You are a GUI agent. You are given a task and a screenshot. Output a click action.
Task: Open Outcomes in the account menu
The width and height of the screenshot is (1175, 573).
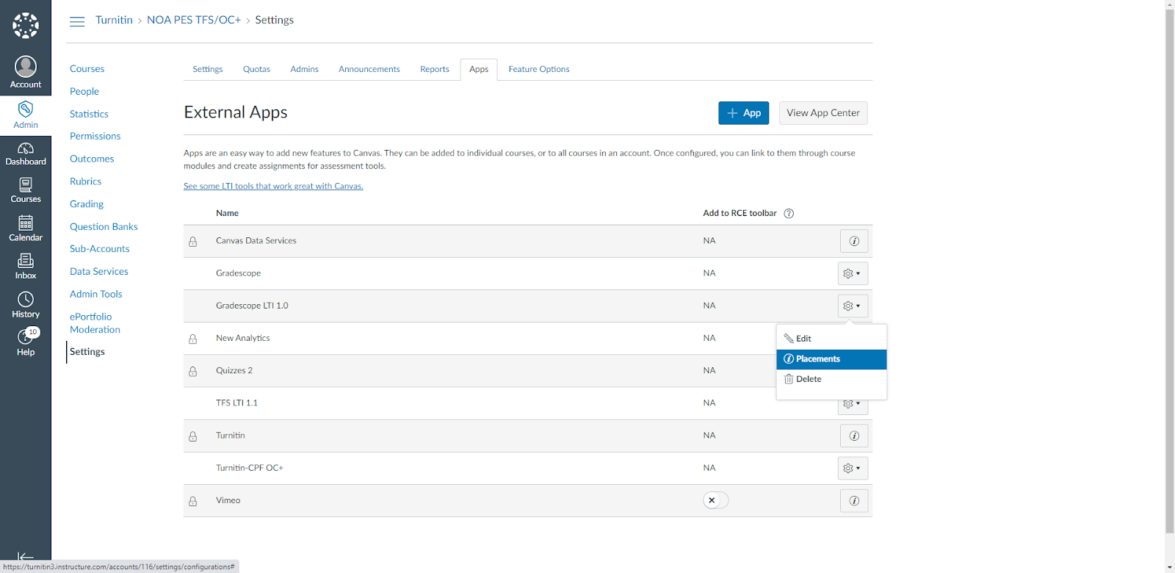92,159
